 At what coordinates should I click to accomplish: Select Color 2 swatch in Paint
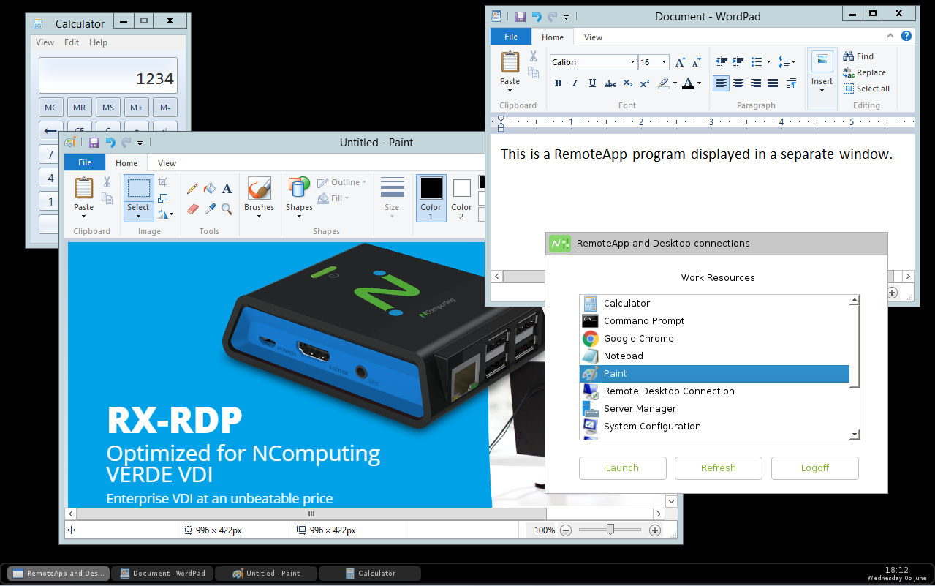tap(461, 198)
